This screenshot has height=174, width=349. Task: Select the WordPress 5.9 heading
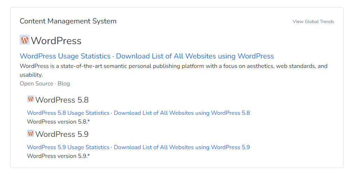click(x=62, y=134)
